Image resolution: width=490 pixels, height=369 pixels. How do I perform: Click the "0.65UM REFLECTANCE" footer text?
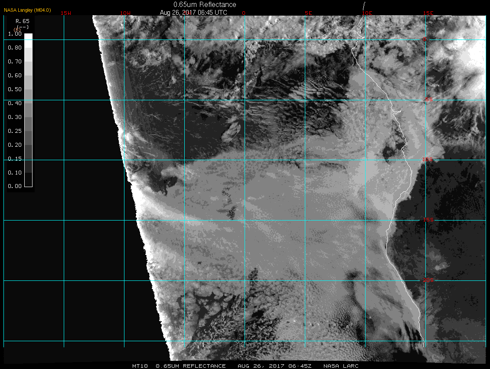pos(191,366)
